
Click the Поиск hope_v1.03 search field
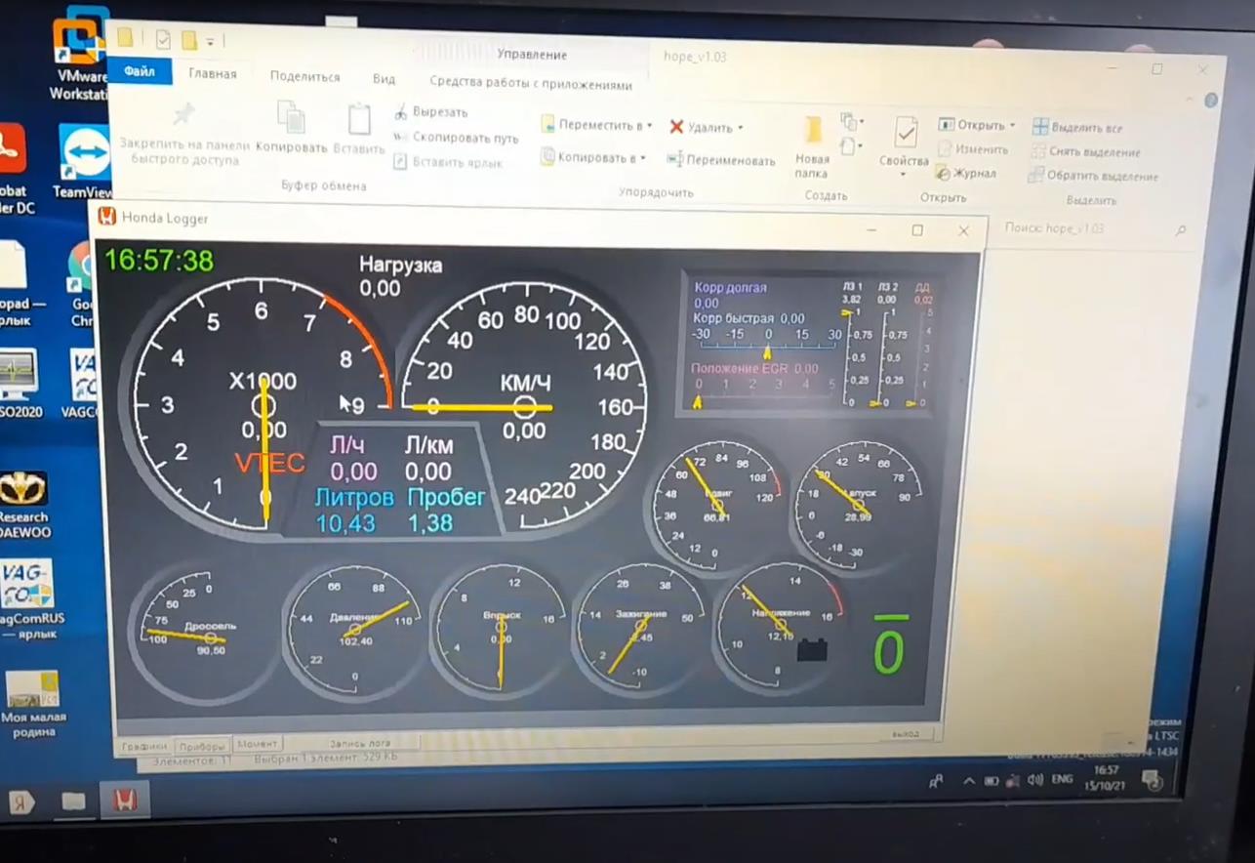(1083, 228)
